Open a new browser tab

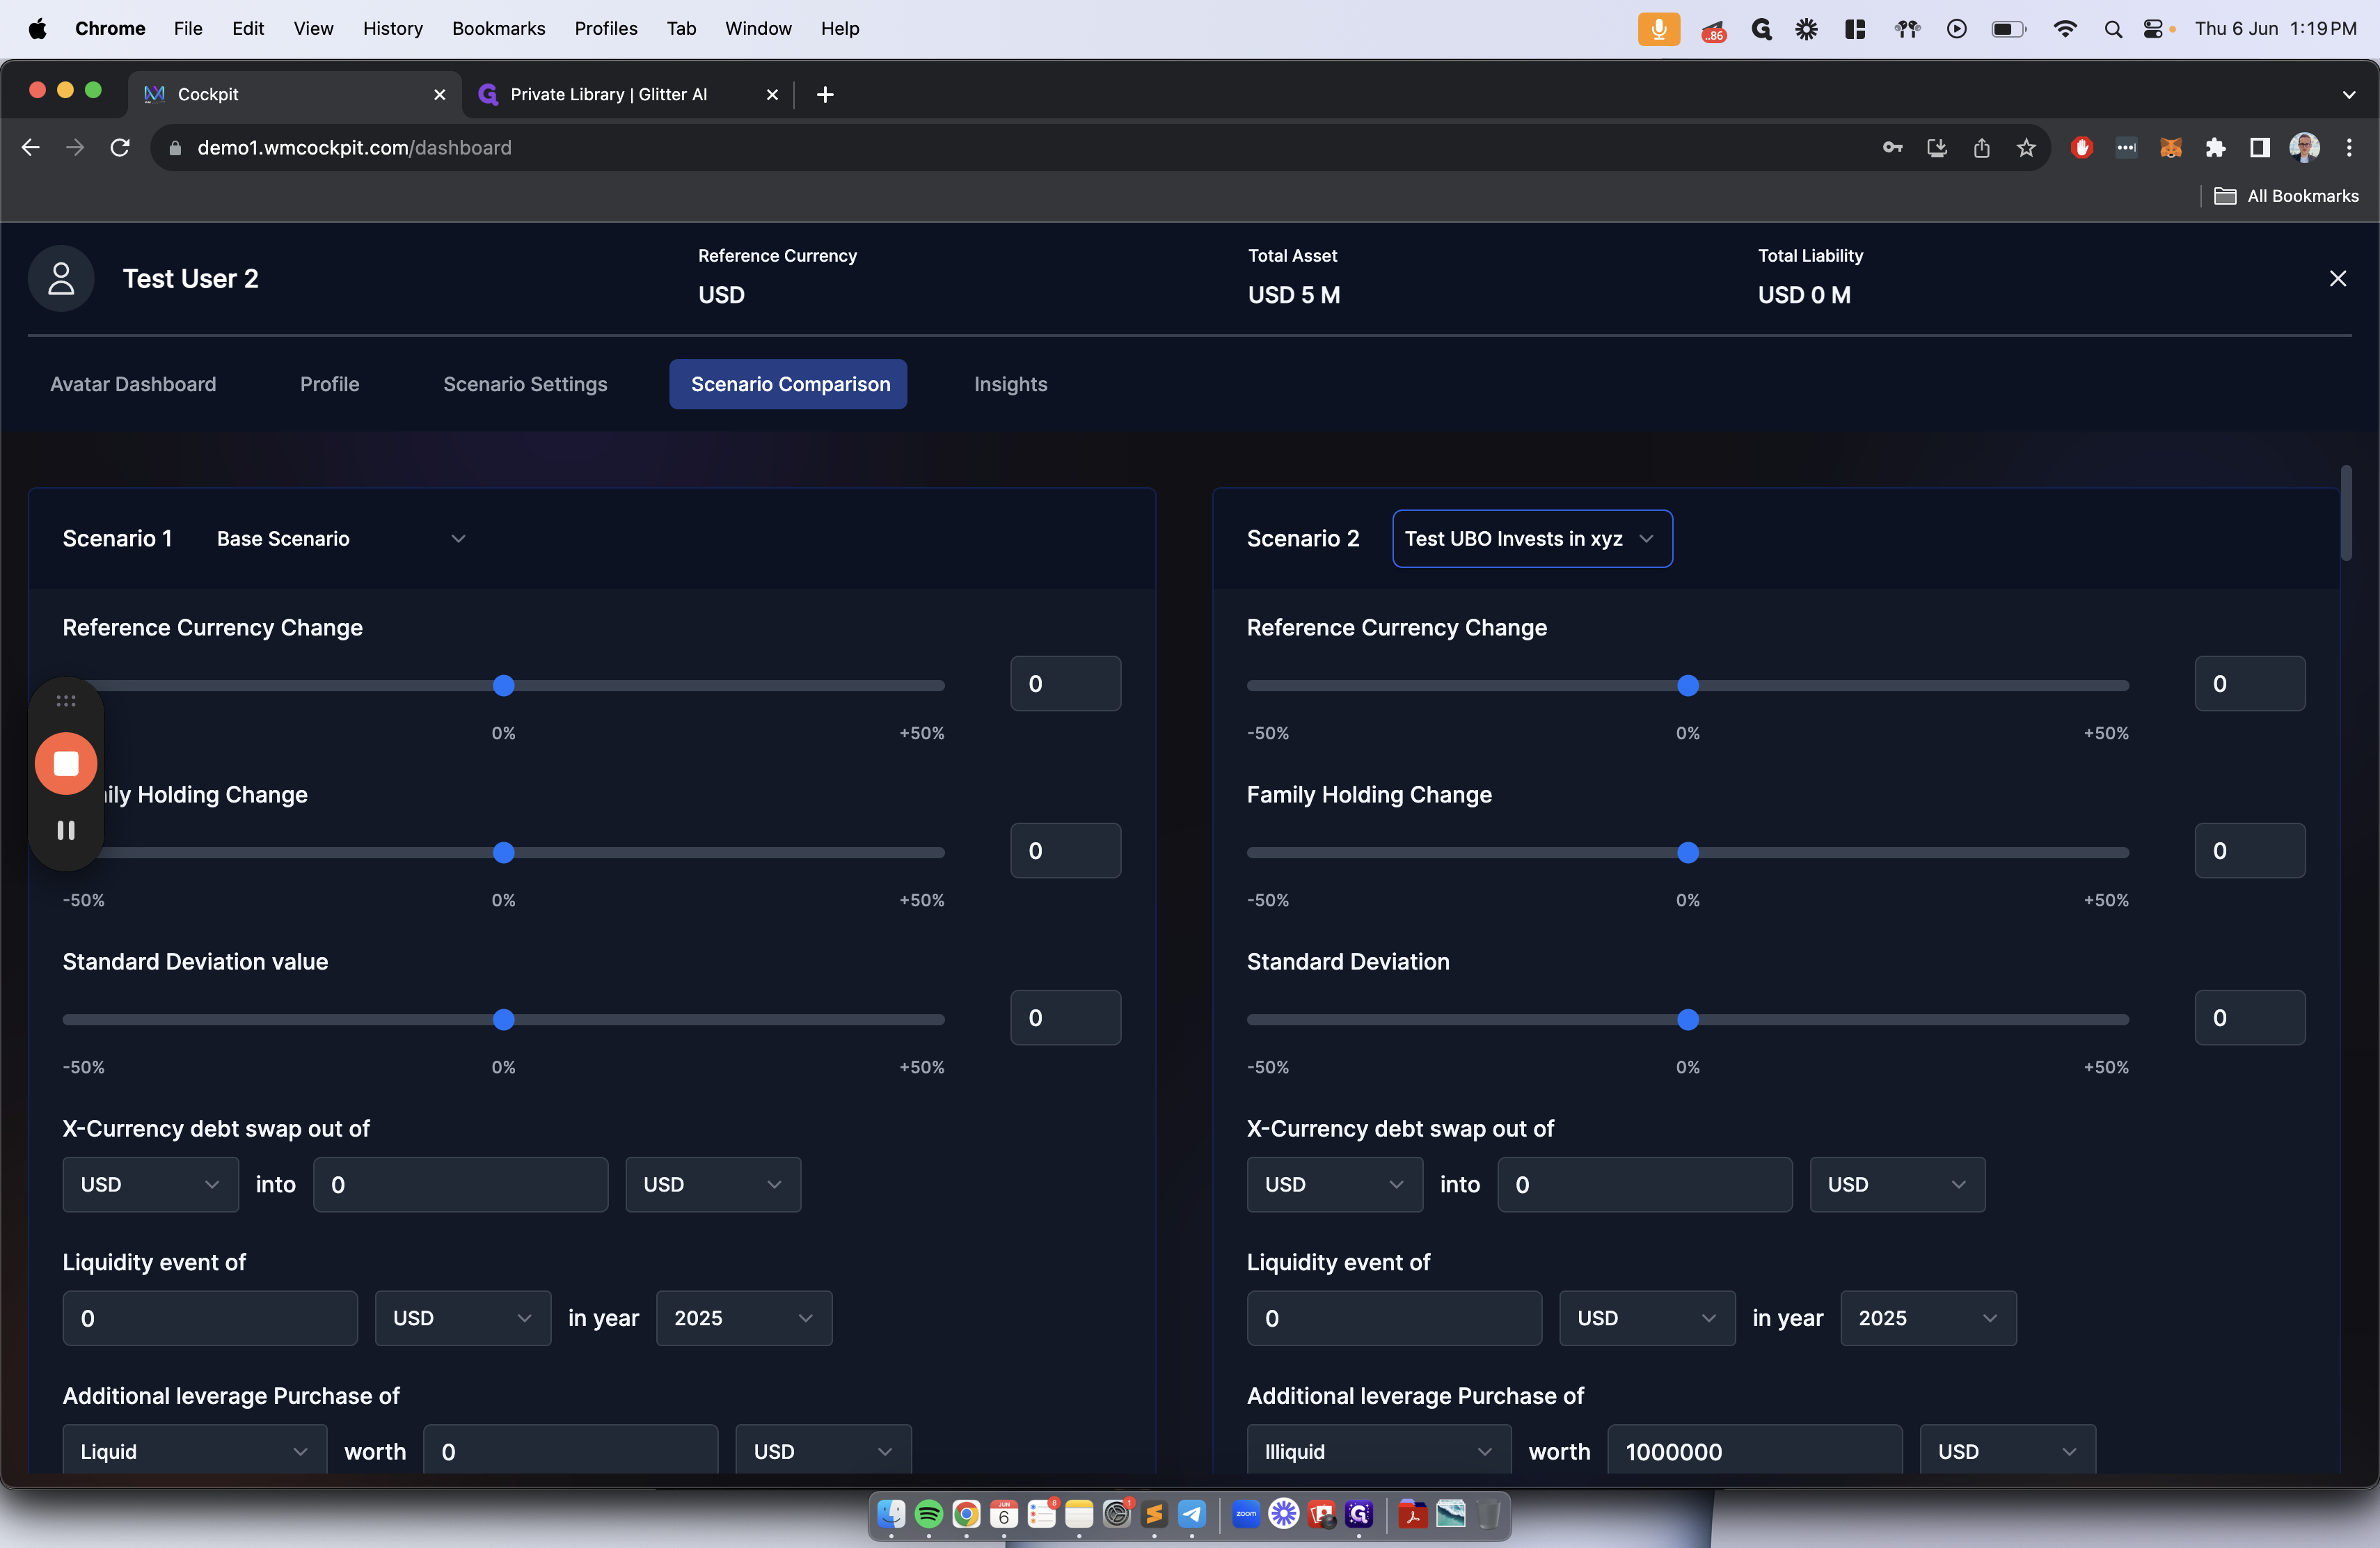click(825, 94)
